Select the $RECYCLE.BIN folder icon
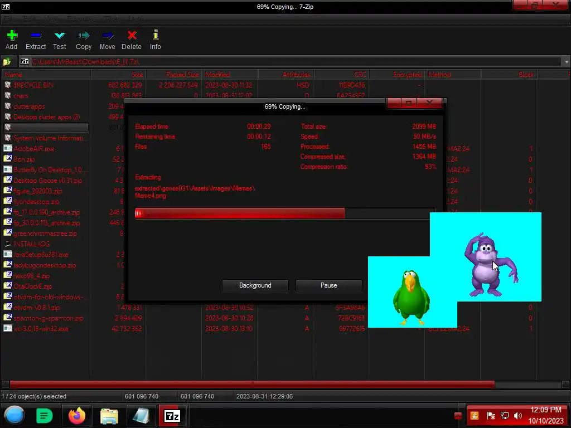The image size is (571, 428). coord(8,85)
